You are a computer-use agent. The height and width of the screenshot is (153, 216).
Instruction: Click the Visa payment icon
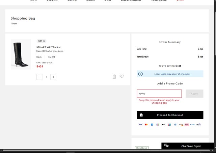click(x=140, y=125)
